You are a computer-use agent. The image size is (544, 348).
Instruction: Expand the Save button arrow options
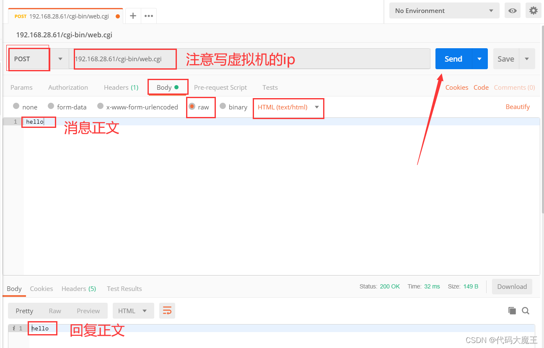527,59
